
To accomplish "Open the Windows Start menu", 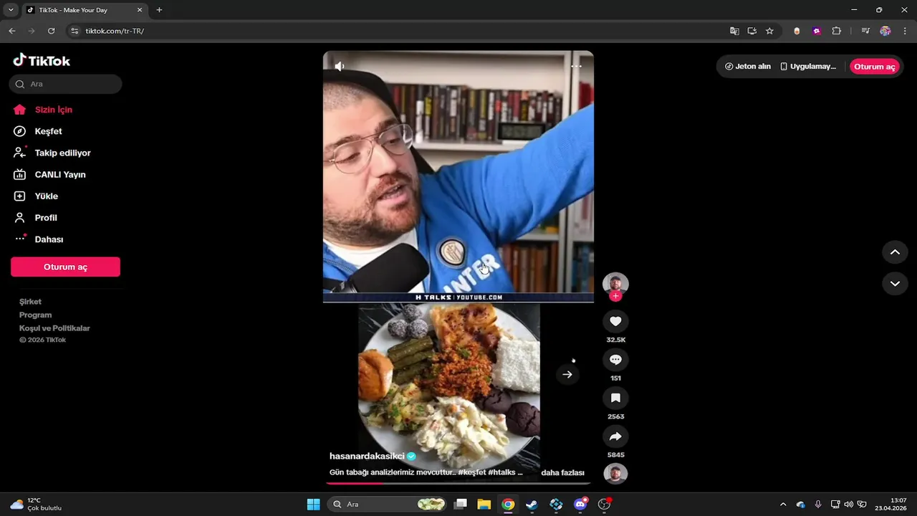I will [x=313, y=505].
